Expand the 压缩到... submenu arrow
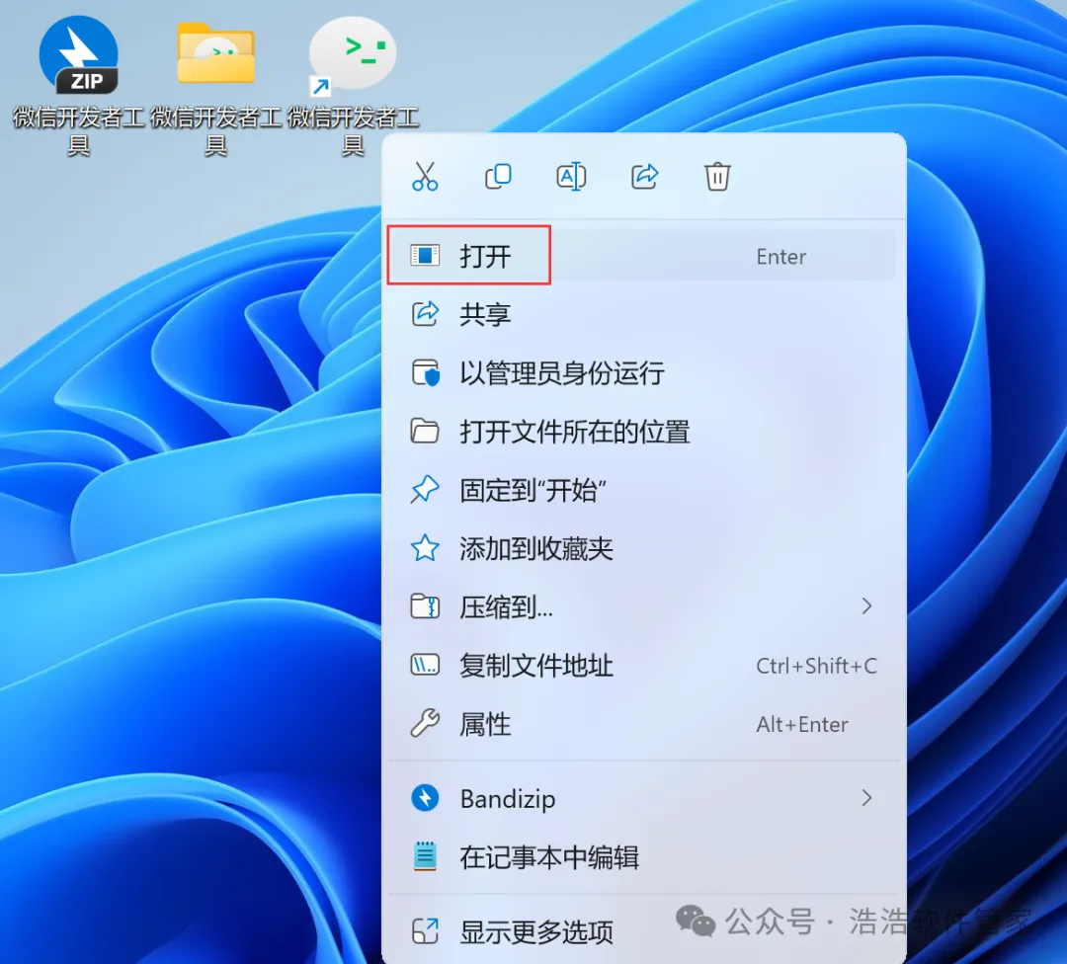 coord(866,606)
